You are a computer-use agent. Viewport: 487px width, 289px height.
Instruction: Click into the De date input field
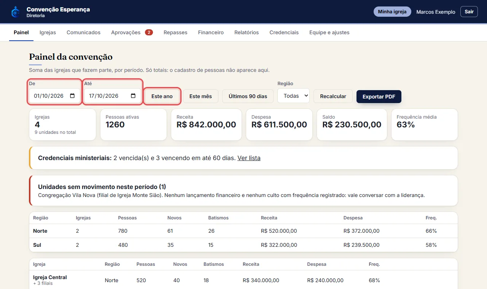(54, 96)
